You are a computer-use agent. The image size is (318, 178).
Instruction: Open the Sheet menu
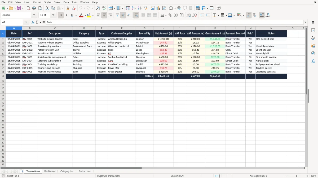pyautogui.click(x=57, y=2)
